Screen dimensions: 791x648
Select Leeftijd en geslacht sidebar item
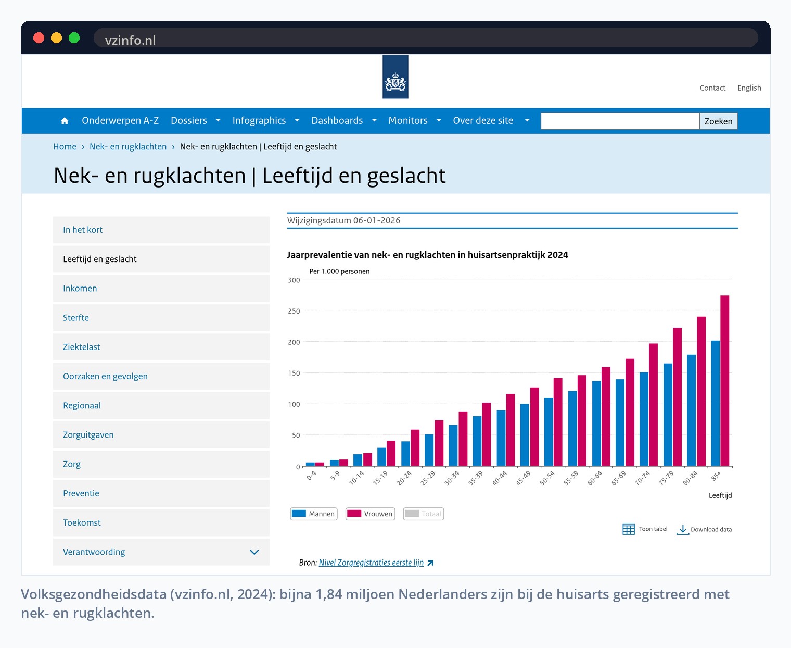pos(161,259)
